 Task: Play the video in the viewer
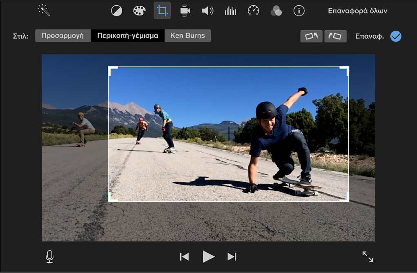click(x=208, y=257)
